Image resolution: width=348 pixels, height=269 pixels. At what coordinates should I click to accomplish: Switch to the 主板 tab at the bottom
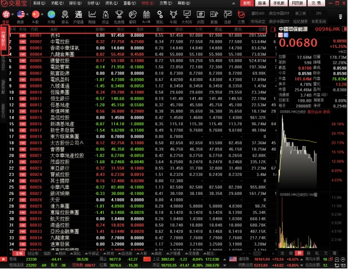[20, 253]
